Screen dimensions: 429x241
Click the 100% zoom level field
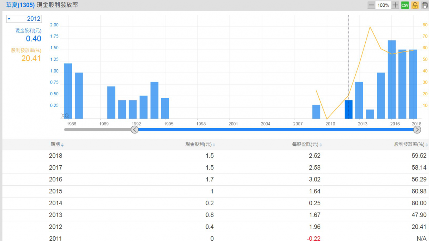click(383, 5)
